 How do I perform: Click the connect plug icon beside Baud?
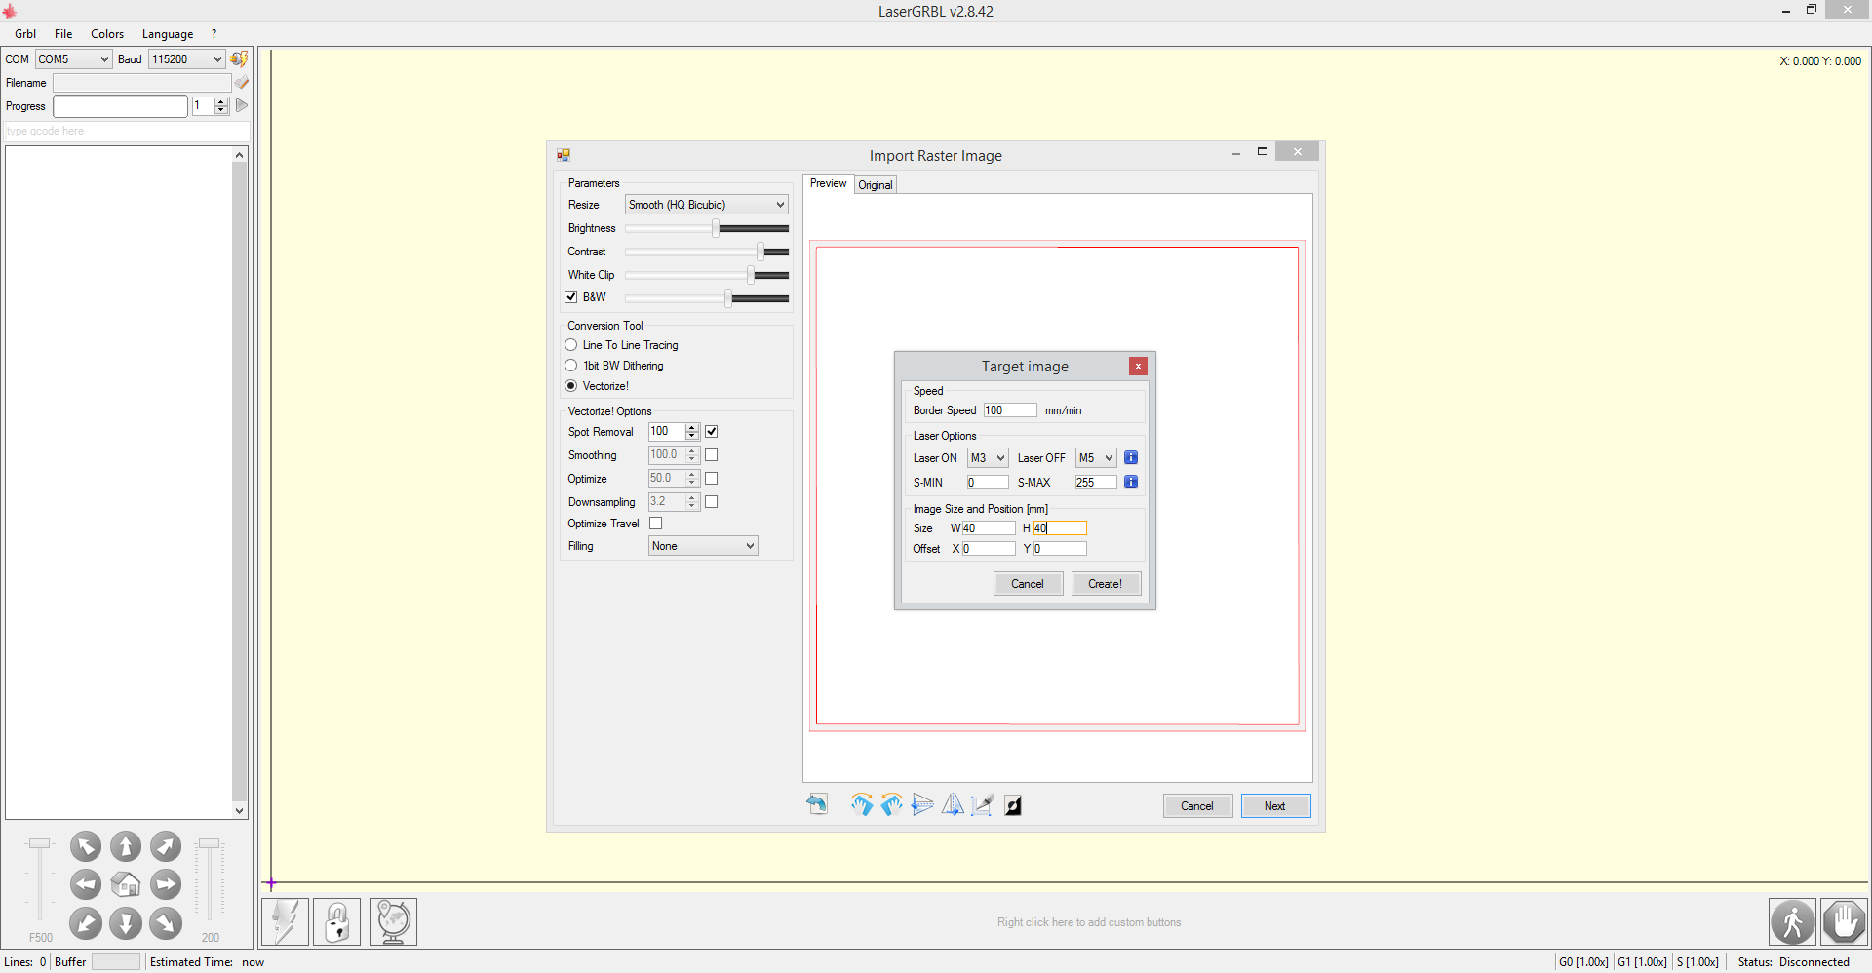[239, 58]
